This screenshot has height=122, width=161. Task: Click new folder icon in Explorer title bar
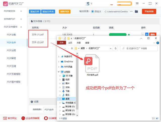point(68,38)
